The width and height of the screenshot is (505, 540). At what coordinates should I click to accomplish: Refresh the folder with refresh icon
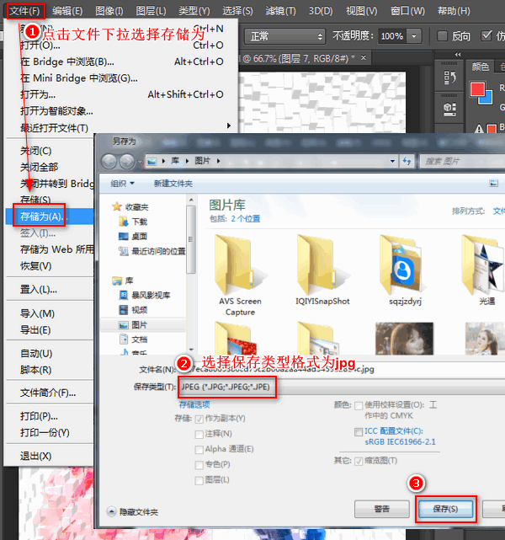tap(407, 161)
